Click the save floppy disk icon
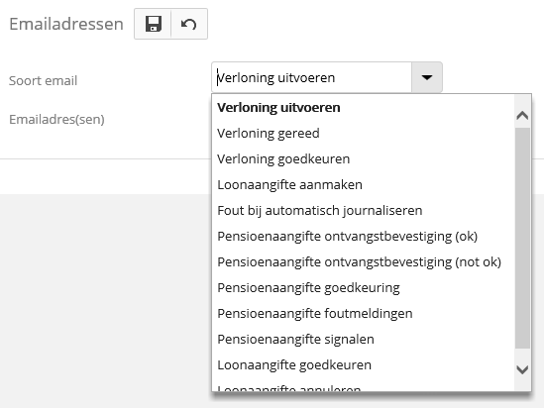 click(153, 24)
